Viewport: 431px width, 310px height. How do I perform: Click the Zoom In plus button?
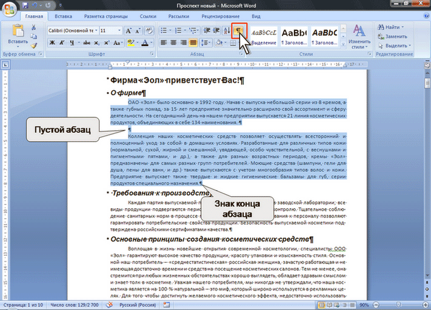click(x=426, y=305)
